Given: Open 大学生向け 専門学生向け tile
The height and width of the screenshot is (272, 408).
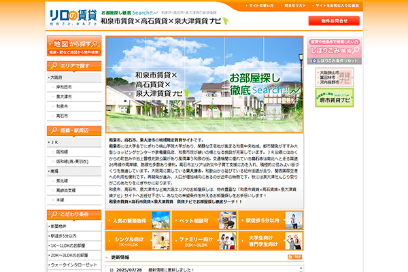Looking at the screenshot, I should pyautogui.click(x=271, y=241).
